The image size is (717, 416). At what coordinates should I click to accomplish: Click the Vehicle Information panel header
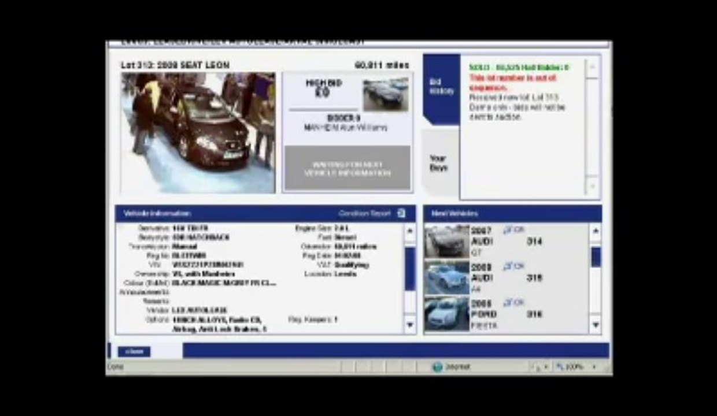pyautogui.click(x=265, y=213)
